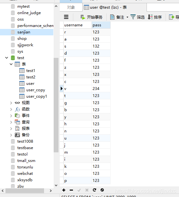Collapse the test database node
Image resolution: width=179 pixels, height=197 pixels.
6,58
